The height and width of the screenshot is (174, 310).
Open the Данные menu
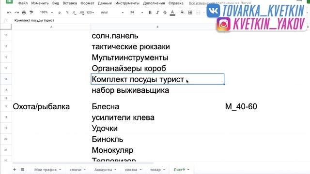coord(105,3)
